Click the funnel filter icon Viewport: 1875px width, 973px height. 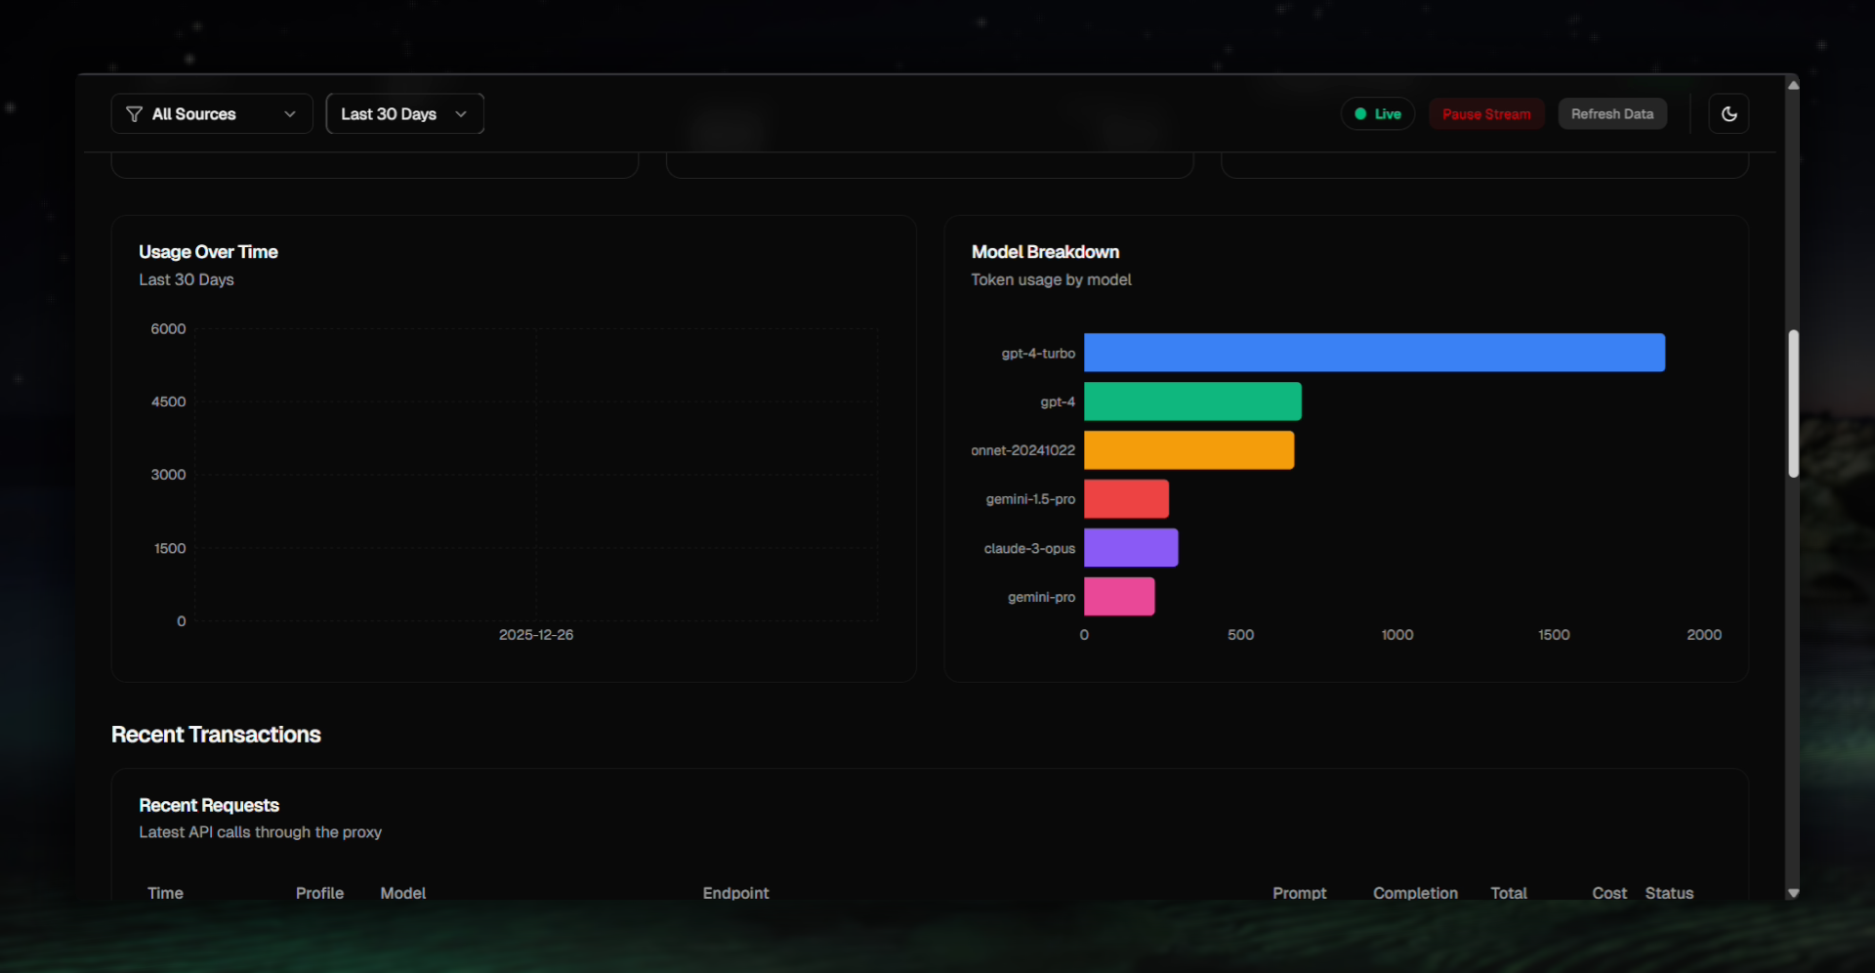[x=135, y=114]
